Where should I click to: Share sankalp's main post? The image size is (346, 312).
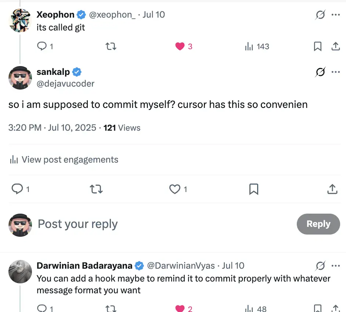coord(332,189)
